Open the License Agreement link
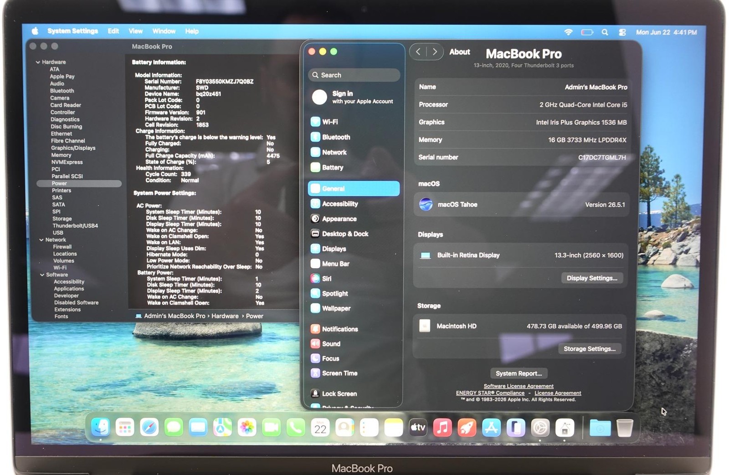Image resolution: width=729 pixels, height=475 pixels. coord(558,393)
